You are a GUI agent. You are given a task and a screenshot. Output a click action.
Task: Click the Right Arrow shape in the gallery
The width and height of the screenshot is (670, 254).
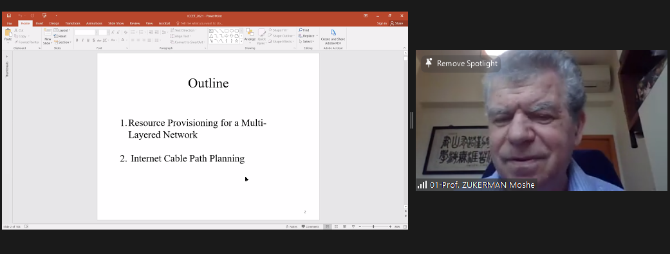pyautogui.click(x=227, y=36)
